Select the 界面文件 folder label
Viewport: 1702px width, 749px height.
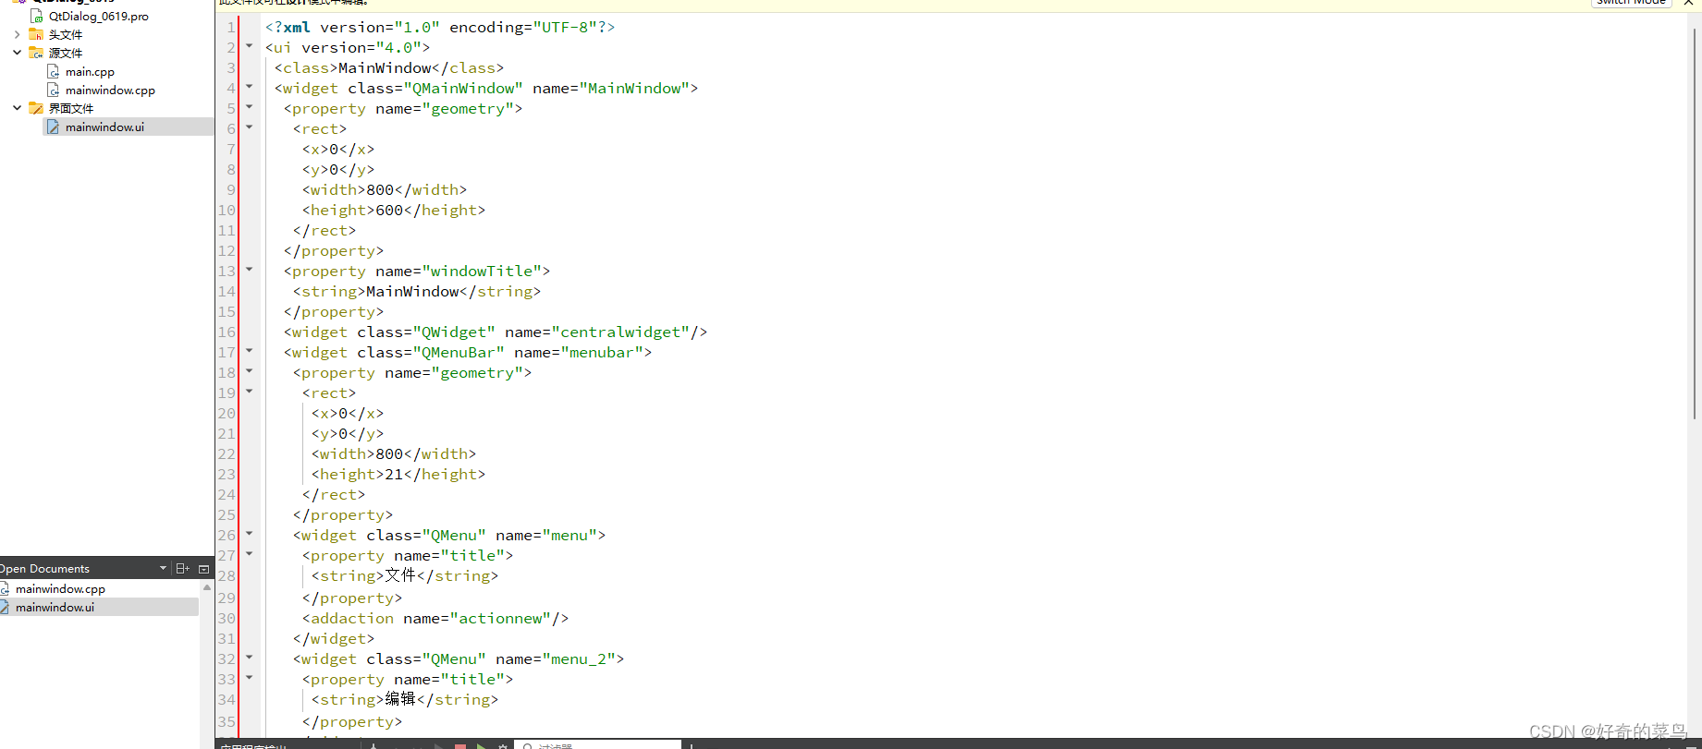pyautogui.click(x=71, y=108)
